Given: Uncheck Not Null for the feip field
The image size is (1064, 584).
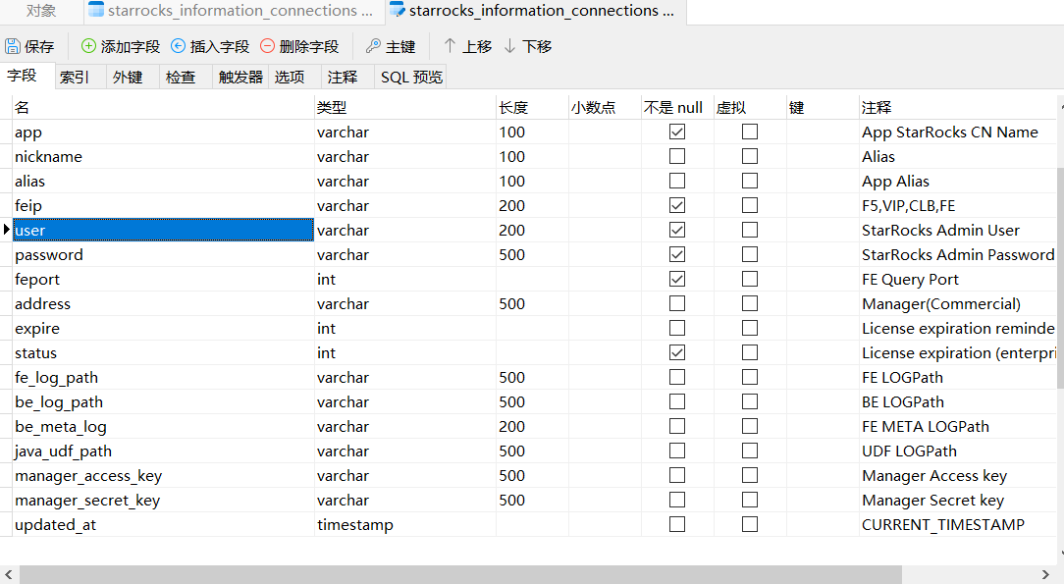Looking at the screenshot, I should coord(677,205).
